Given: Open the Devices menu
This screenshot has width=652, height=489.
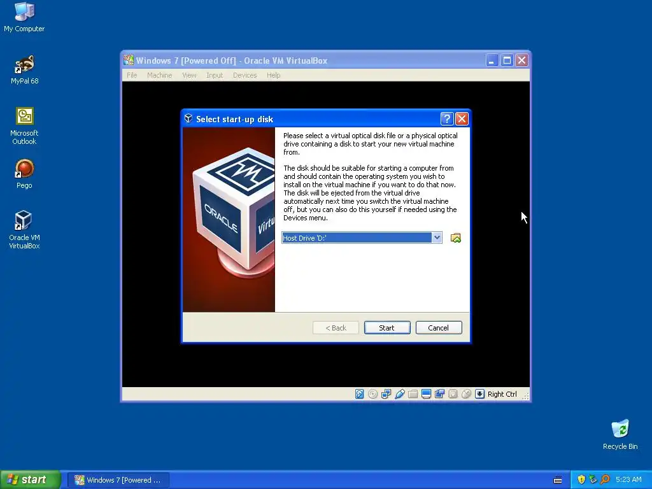Looking at the screenshot, I should pyautogui.click(x=245, y=75).
